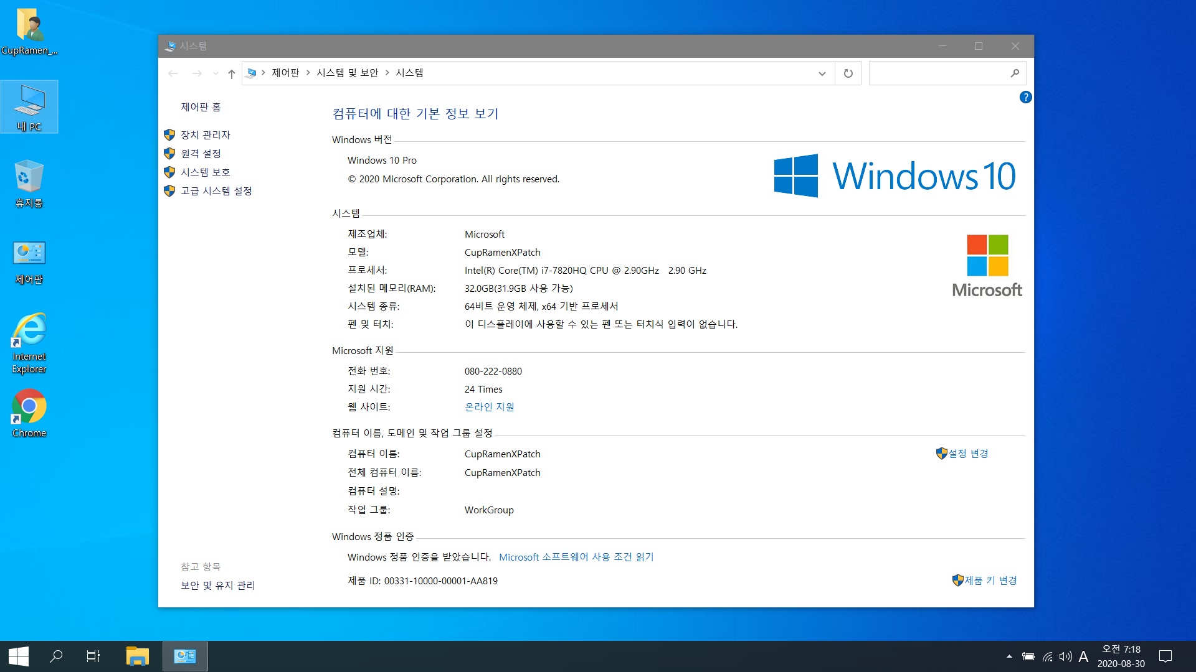The image size is (1196, 672).
Task: Click the back navigation arrow
Action: (173, 73)
